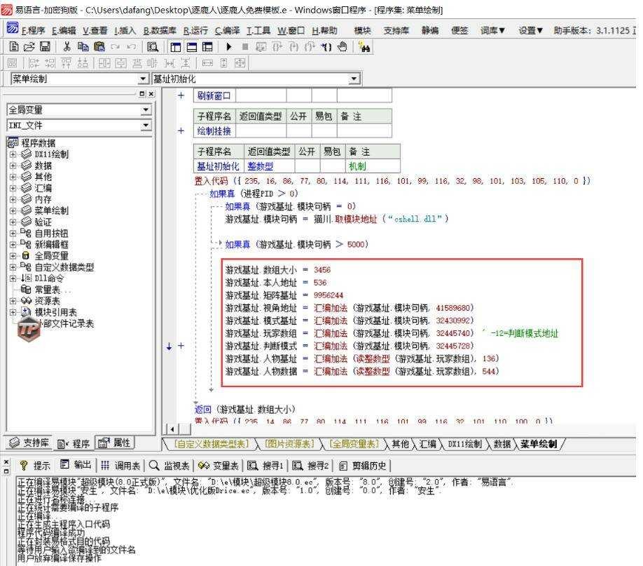Expand the 全局变量 tree node
Viewport: 643px width, 566px height.
(x=13, y=256)
